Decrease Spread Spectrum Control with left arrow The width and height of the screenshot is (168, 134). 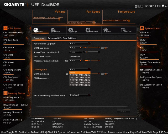click(84, 52)
